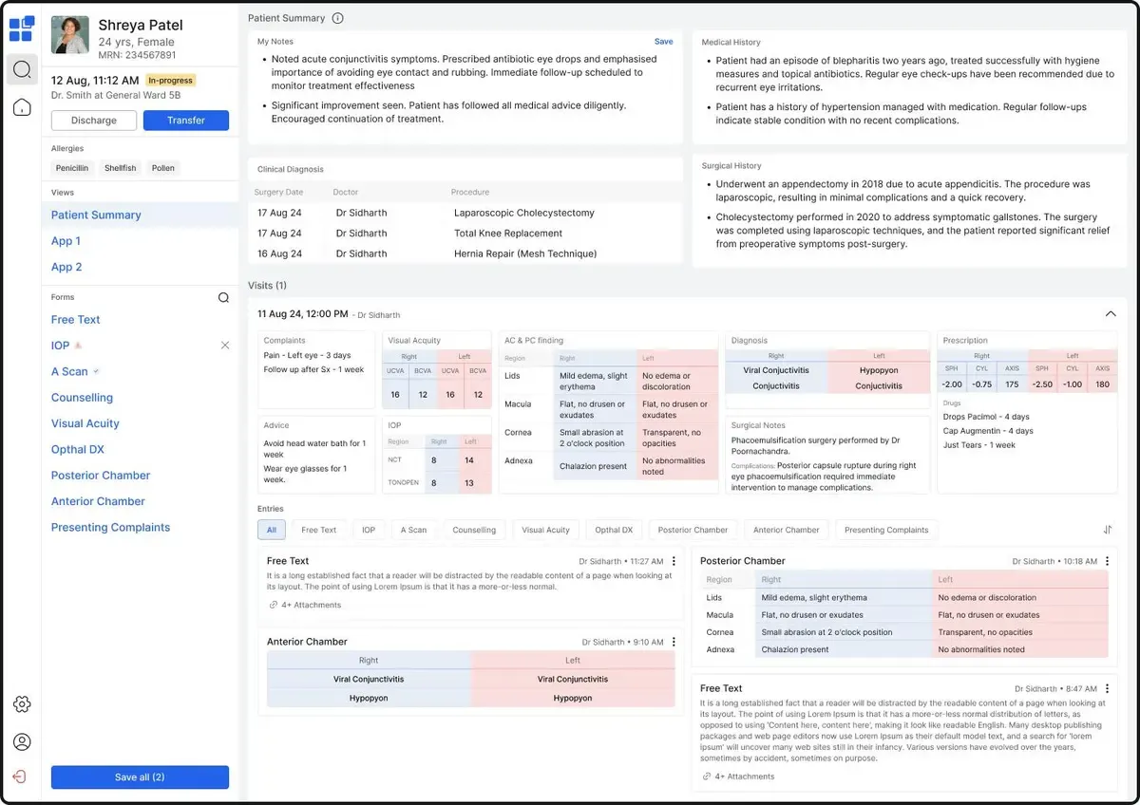Click the Patient Summary info icon
Image resolution: width=1140 pixels, height=805 pixels.
click(338, 18)
